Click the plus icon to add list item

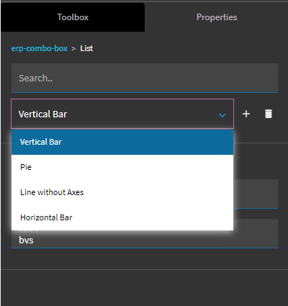point(246,114)
